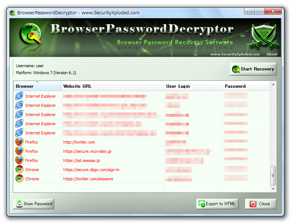Click the Internet Explorer icon in first row

pyautogui.click(x=19, y=96)
